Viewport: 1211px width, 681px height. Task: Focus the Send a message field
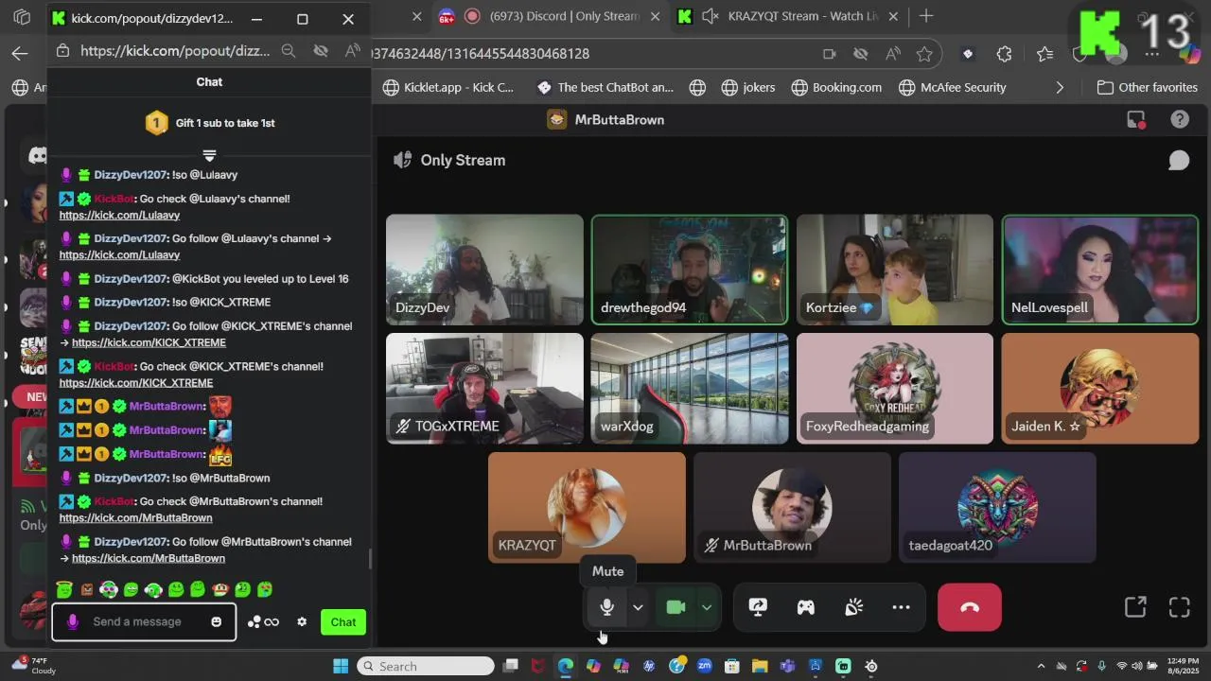(144, 621)
